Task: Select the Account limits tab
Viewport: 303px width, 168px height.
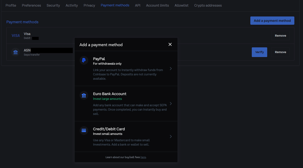Action: point(157,5)
